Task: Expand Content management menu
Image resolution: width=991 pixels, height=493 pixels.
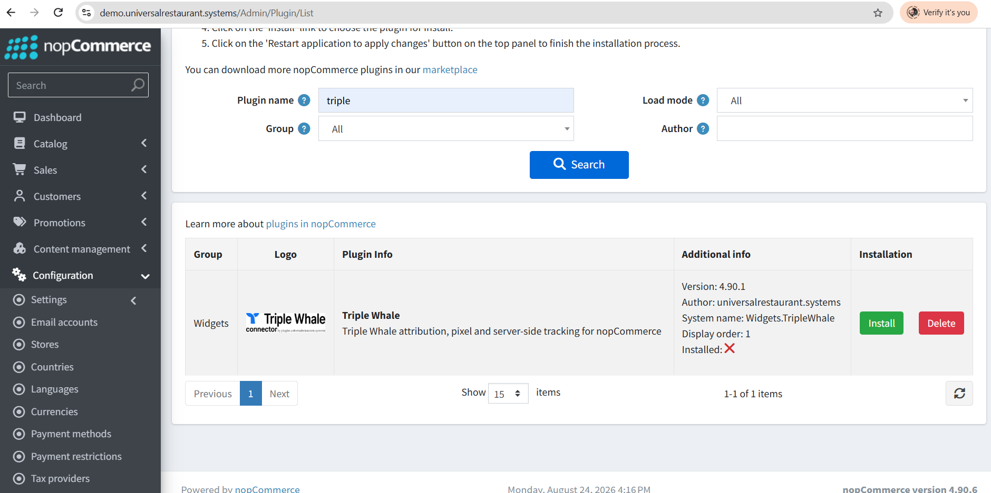Action: 80,249
